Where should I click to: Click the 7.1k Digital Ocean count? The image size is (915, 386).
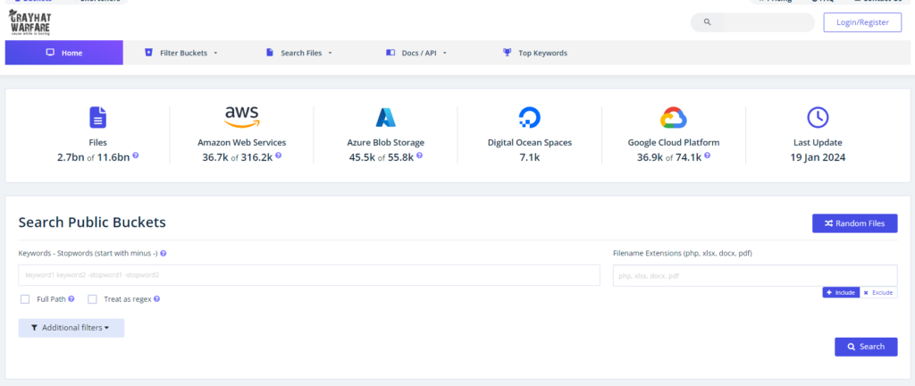[529, 157]
